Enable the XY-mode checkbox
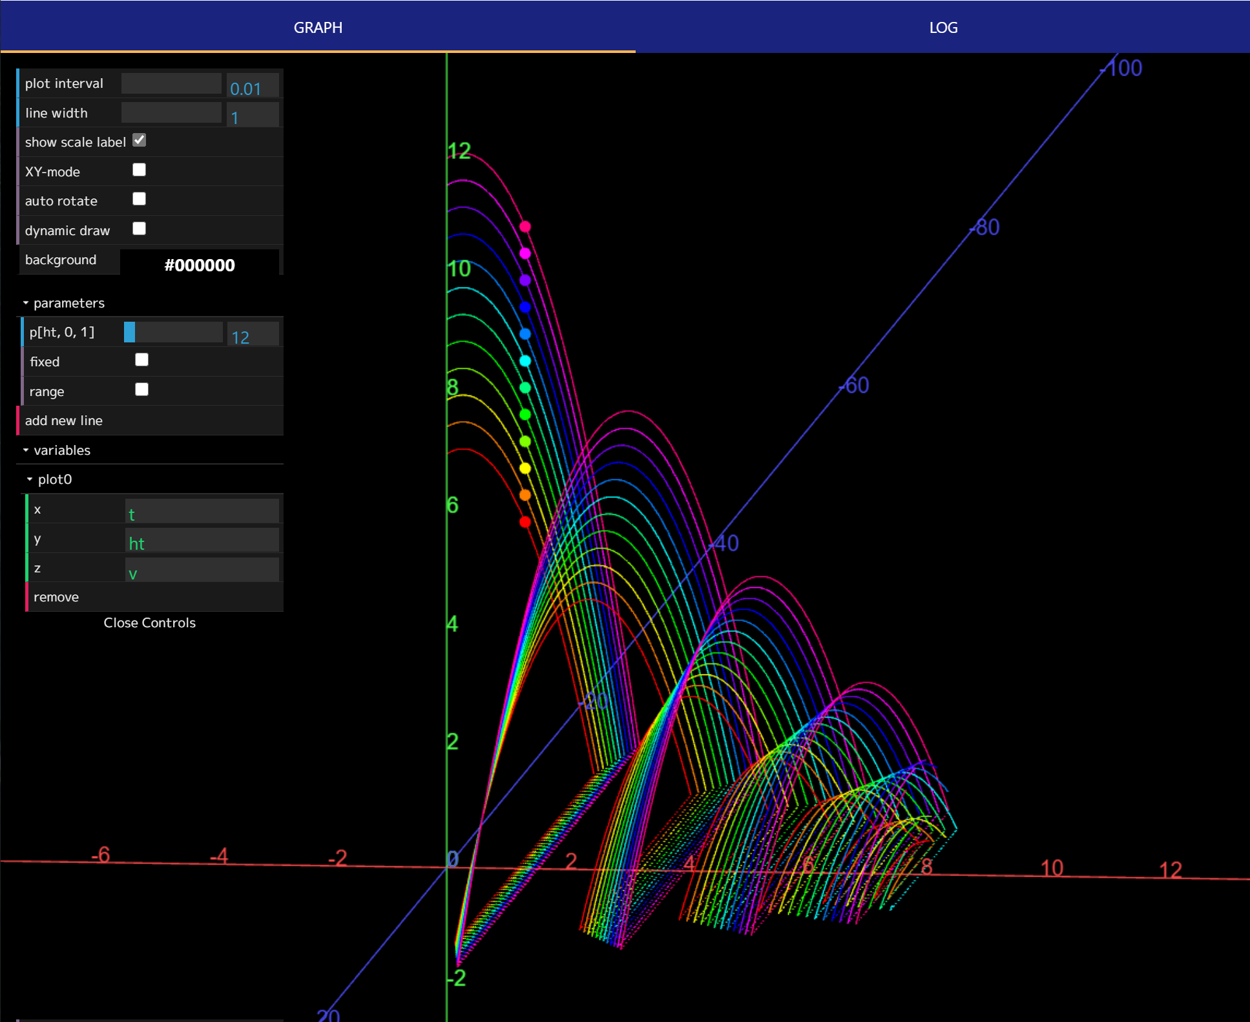This screenshot has width=1250, height=1022. point(139,170)
